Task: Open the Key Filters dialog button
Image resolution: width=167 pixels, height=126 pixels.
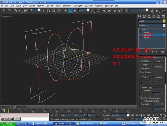Action: [x=120, y=119]
